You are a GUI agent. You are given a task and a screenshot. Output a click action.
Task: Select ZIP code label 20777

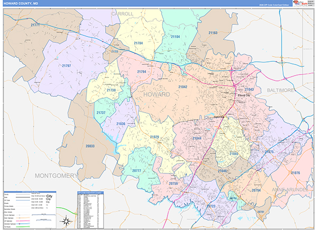tap(137, 171)
